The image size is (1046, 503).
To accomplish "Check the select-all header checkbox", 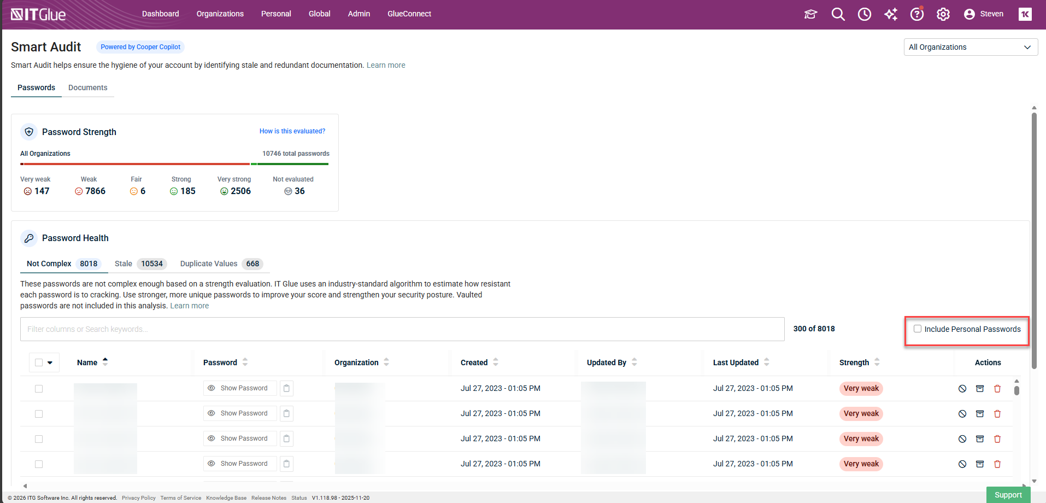I will click(x=39, y=362).
